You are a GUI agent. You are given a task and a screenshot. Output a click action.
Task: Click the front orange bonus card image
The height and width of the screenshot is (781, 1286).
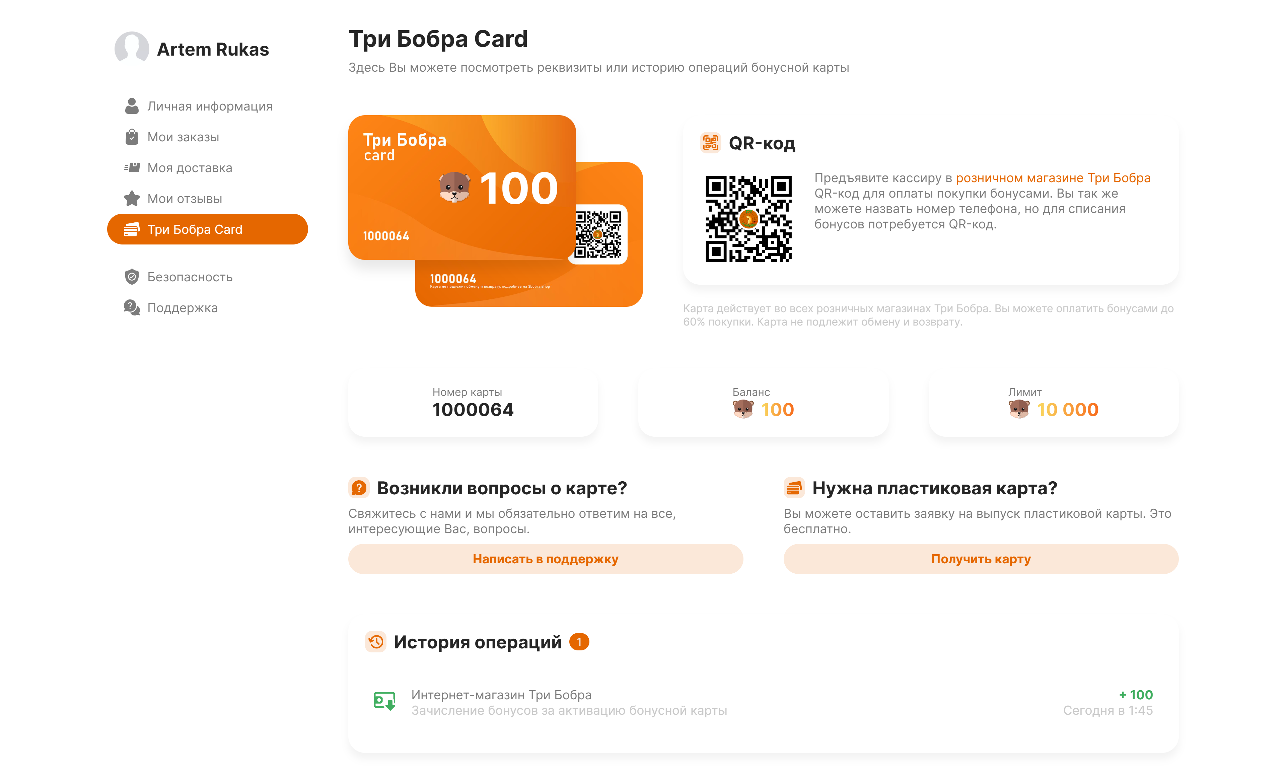[x=462, y=188]
